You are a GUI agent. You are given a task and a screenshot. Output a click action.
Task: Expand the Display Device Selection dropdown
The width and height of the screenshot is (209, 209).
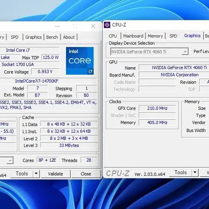tap(185, 52)
